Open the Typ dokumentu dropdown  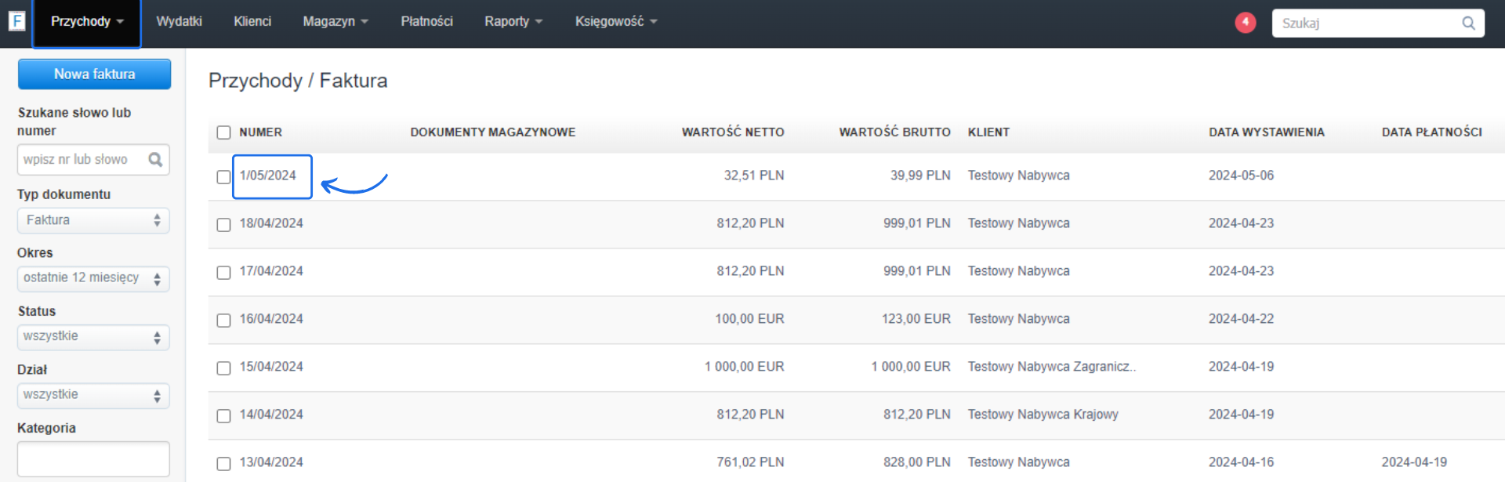pyautogui.click(x=93, y=221)
